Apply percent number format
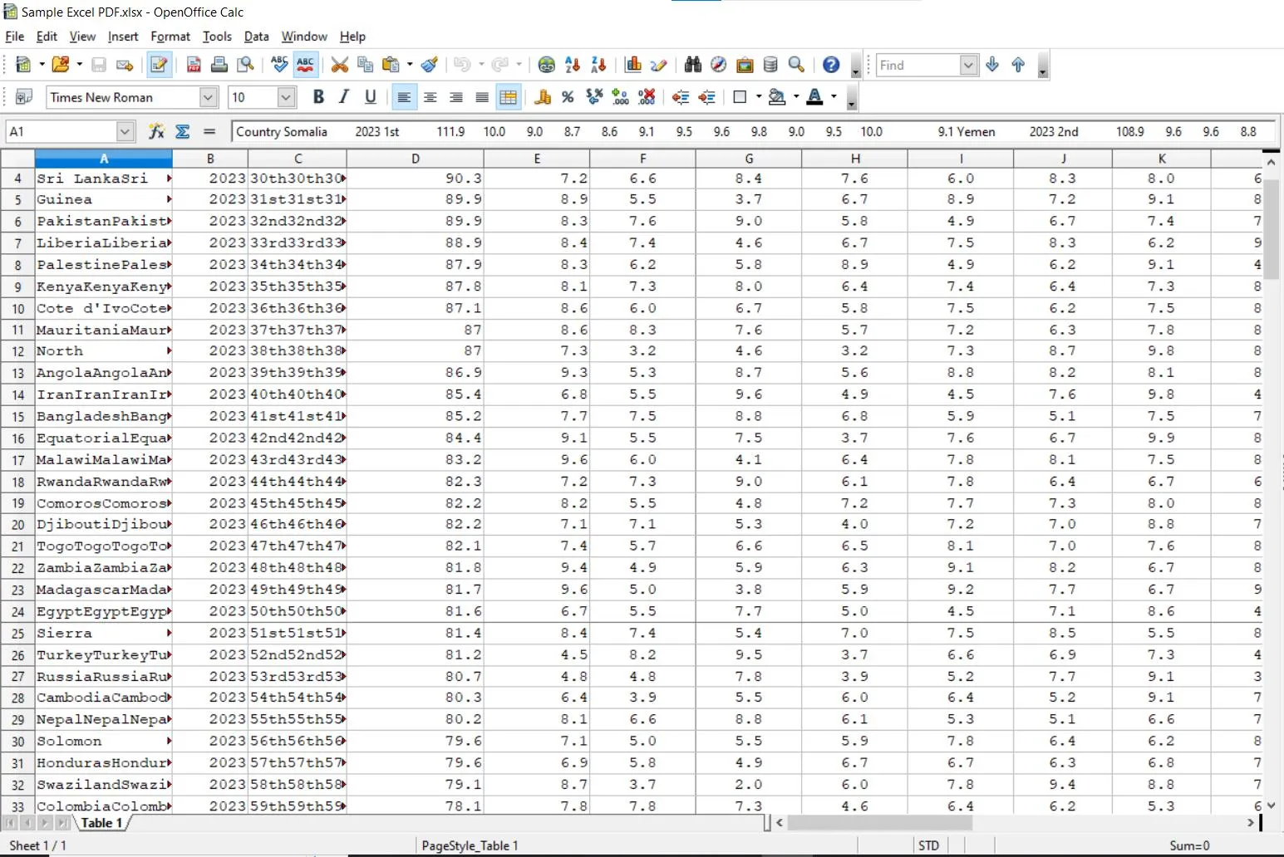The image size is (1284, 857). pyautogui.click(x=568, y=97)
